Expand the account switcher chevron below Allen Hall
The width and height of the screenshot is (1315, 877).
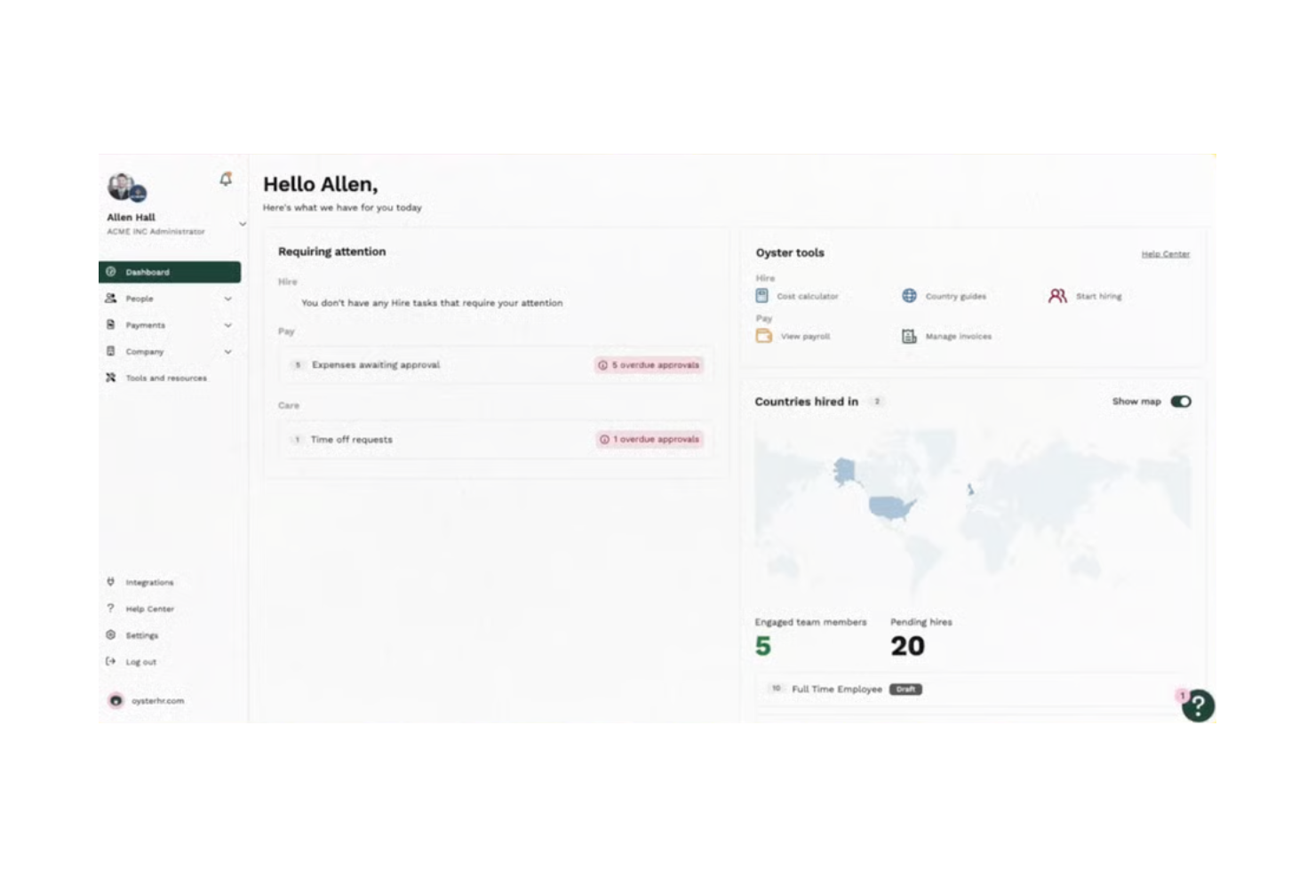coord(242,224)
